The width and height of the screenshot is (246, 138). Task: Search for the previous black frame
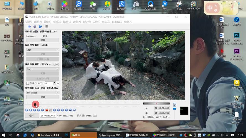[55, 110]
